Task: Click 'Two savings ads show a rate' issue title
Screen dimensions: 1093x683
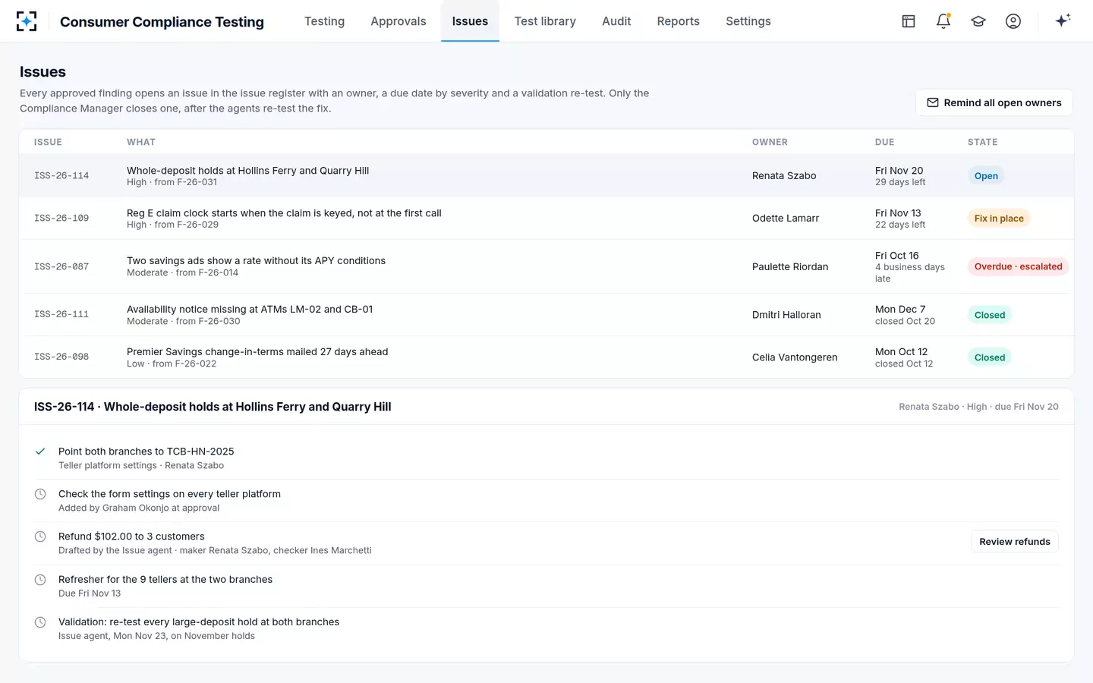Action: (x=256, y=261)
